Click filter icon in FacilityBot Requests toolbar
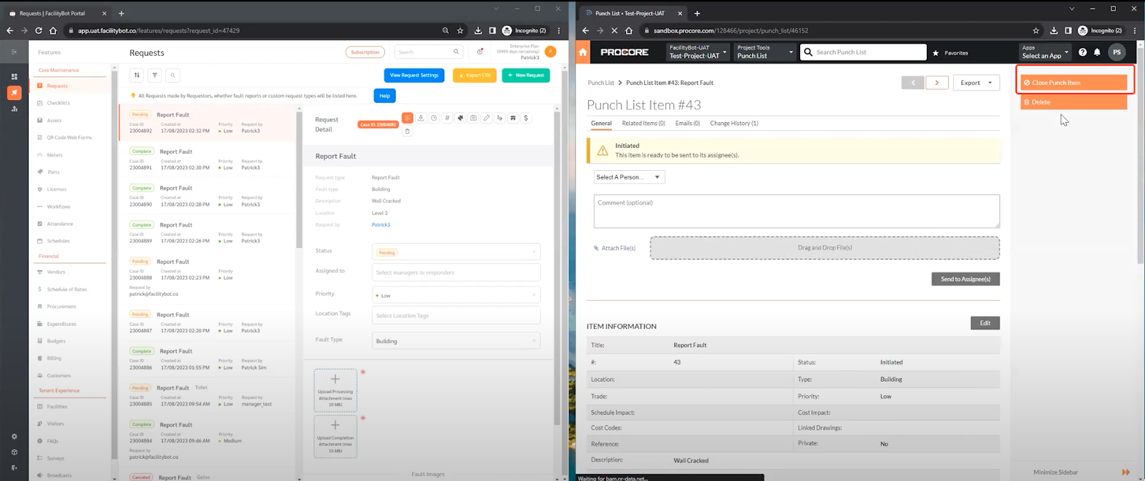Viewport: 1145px width, 481px height. click(155, 75)
